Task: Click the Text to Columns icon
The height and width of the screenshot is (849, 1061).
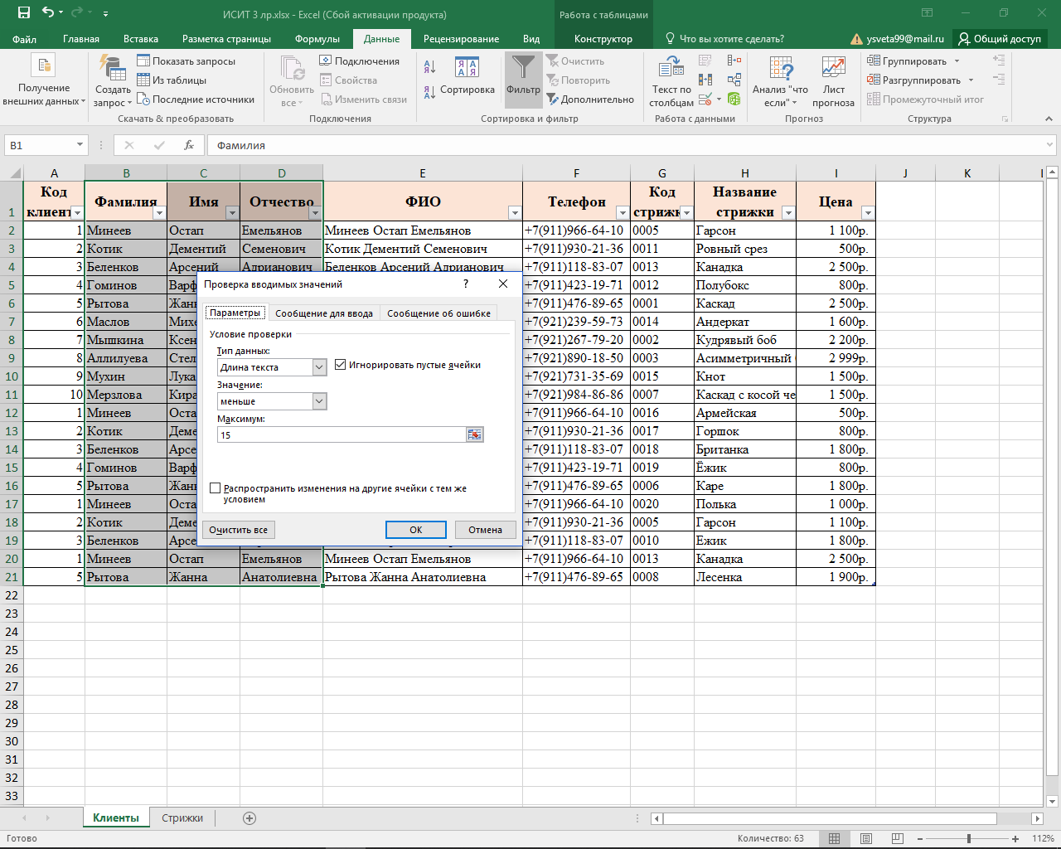Action: [671, 70]
